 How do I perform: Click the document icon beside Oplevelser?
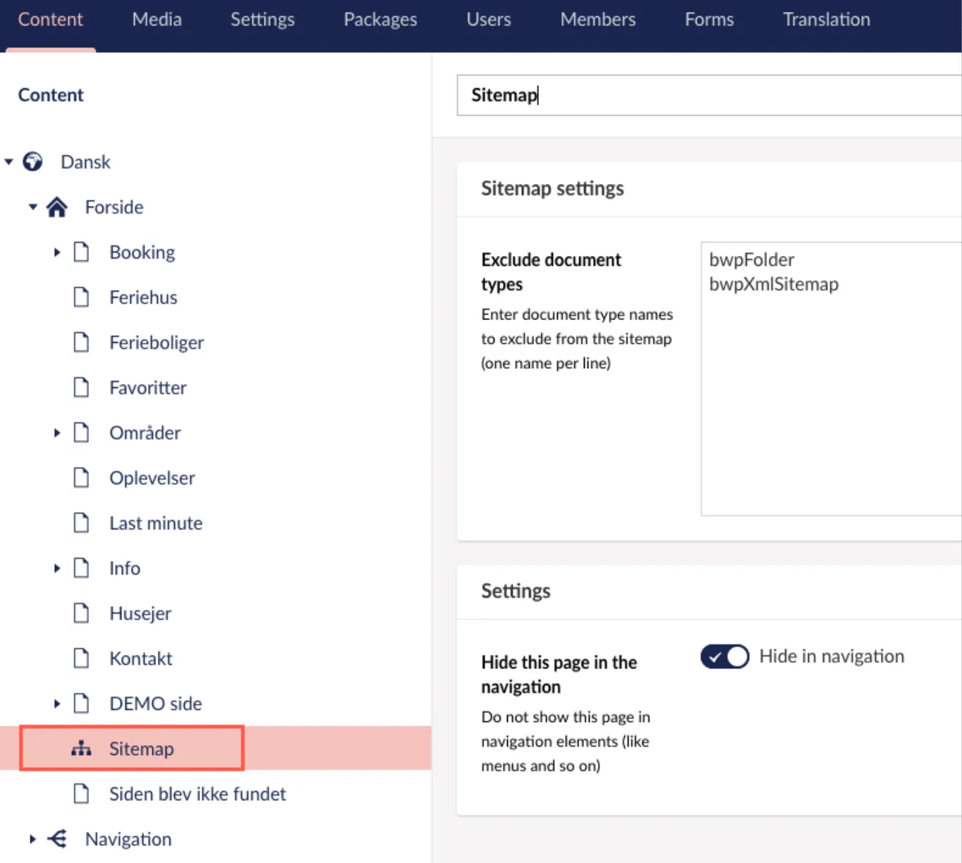coord(81,477)
